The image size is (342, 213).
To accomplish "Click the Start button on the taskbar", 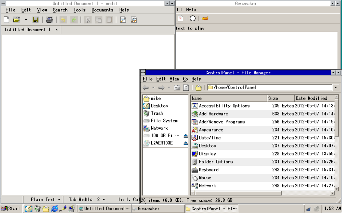I will [x=11, y=209].
